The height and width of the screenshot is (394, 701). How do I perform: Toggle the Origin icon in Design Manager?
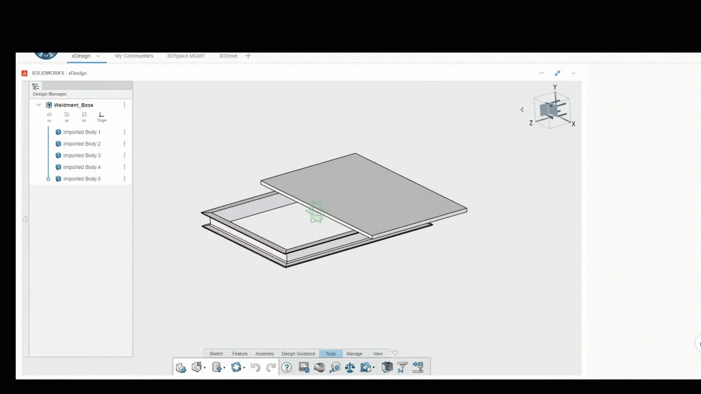pos(101,115)
